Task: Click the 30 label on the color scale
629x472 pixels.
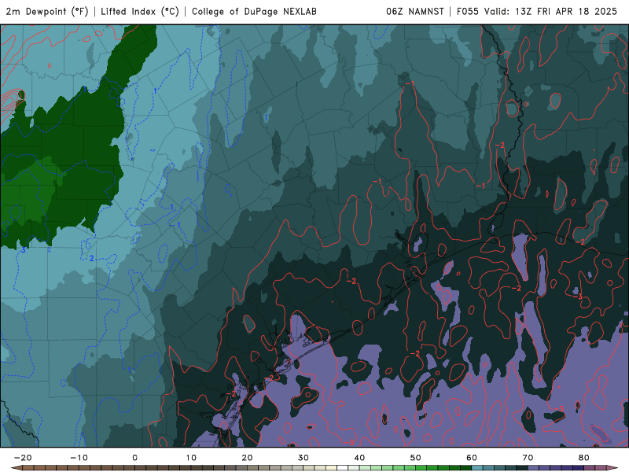Action: (x=303, y=458)
